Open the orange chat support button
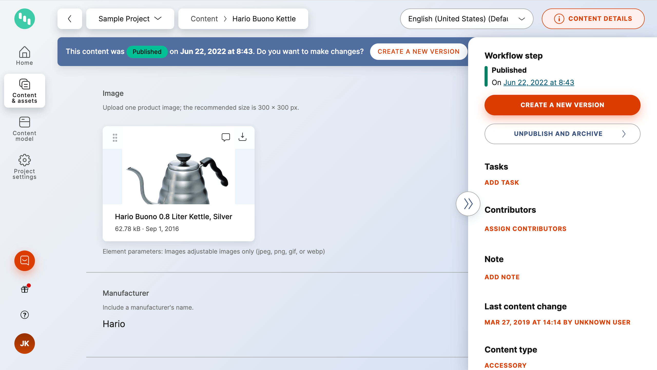This screenshot has width=657, height=370. [24, 261]
